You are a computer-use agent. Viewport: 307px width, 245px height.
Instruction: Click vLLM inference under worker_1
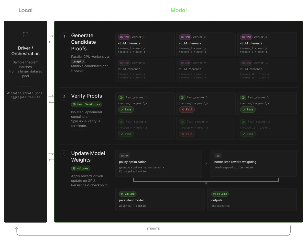point(129,43)
